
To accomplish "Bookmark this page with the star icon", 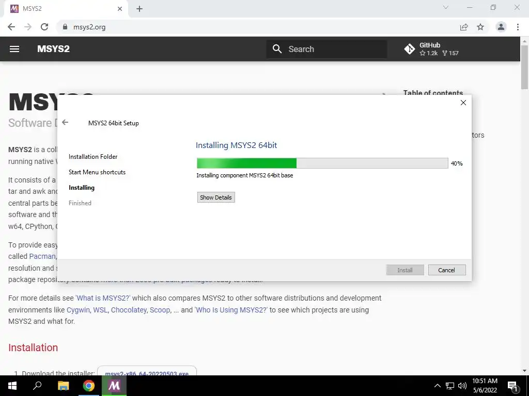I will point(480,27).
